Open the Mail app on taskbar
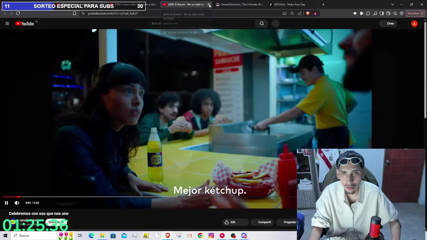 click(124, 236)
